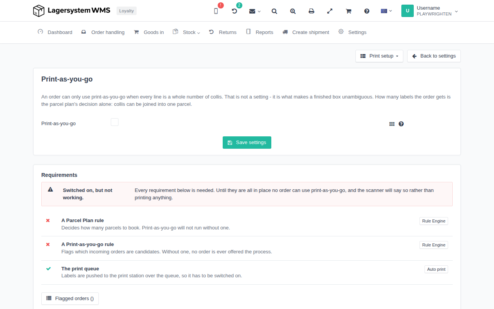The image size is (494, 309).
Task: Click the Dashboard gauge icon
Action: pyautogui.click(x=40, y=32)
